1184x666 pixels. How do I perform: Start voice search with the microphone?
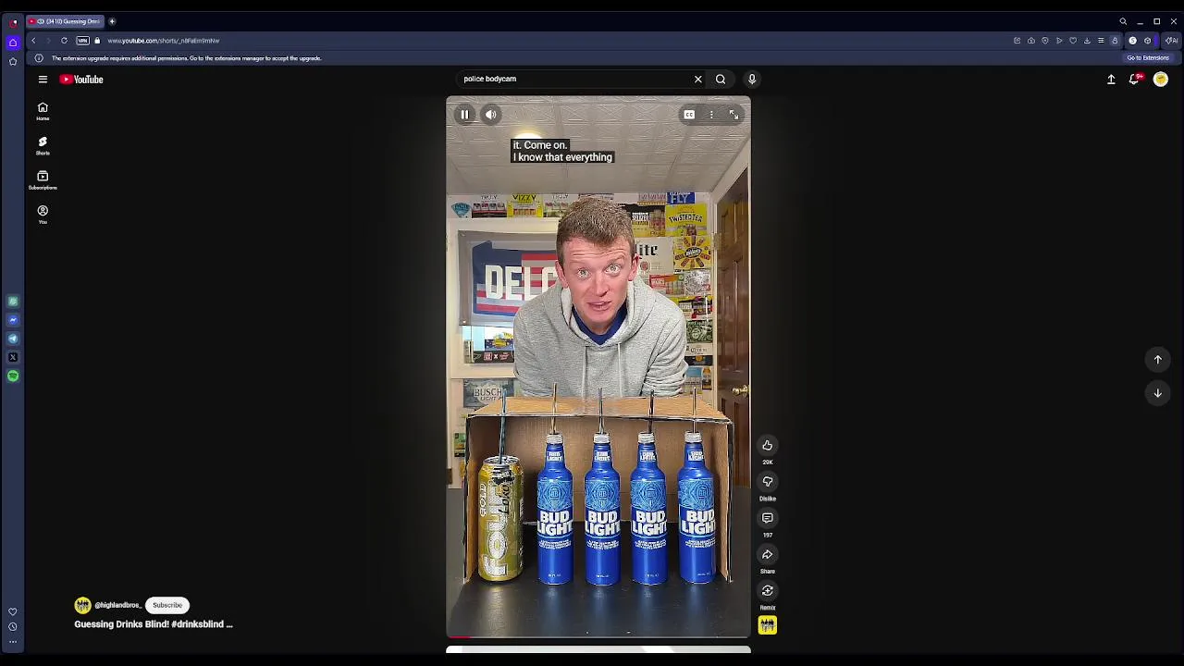pos(752,80)
